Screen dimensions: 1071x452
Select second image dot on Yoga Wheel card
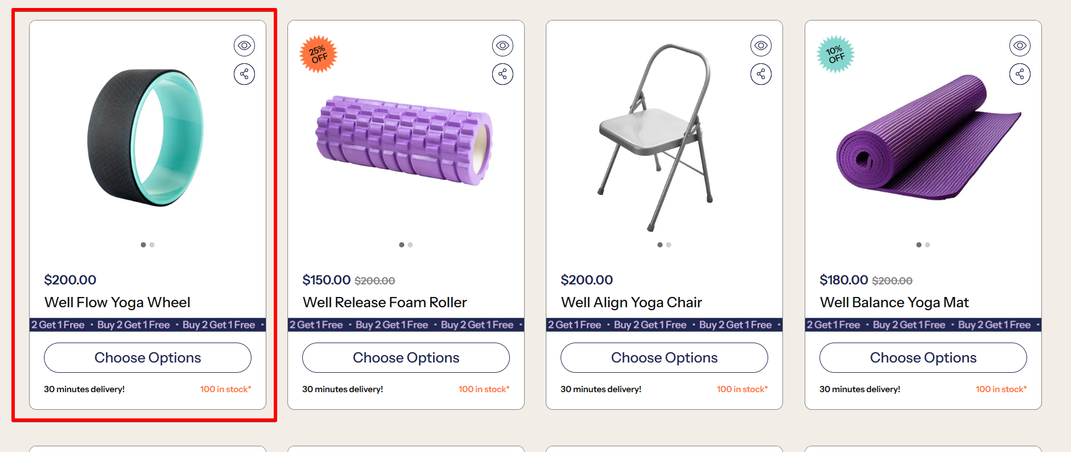tap(152, 245)
